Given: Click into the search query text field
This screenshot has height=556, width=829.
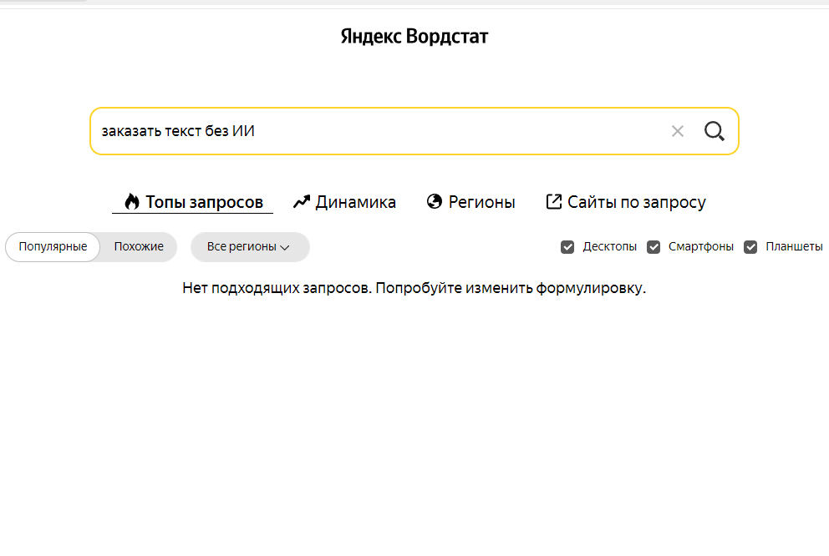Looking at the screenshot, I should [x=376, y=131].
